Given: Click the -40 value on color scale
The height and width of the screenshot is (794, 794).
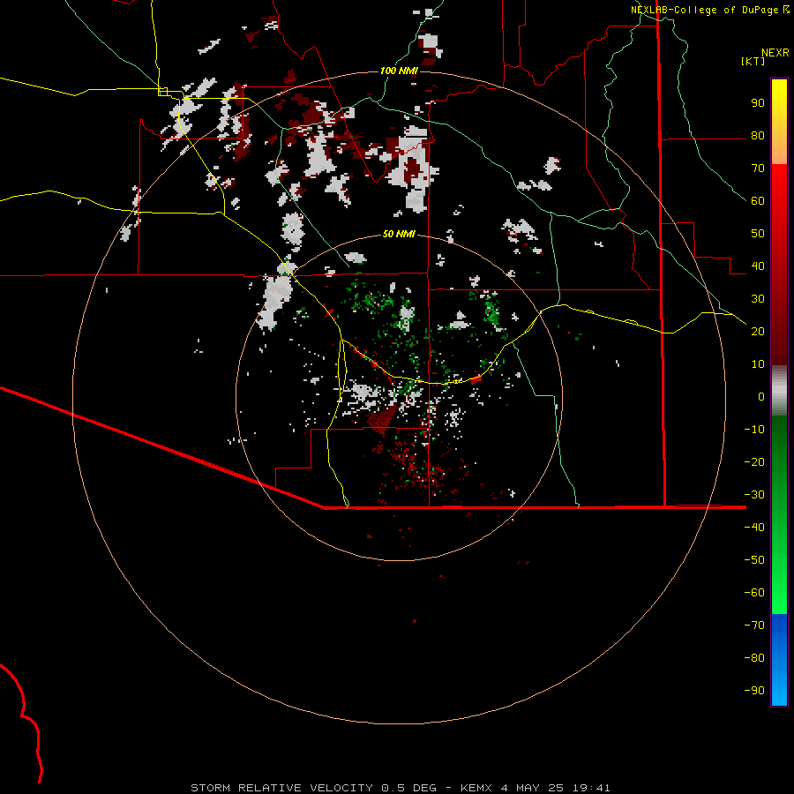Looking at the screenshot, I should pyautogui.click(x=754, y=528).
